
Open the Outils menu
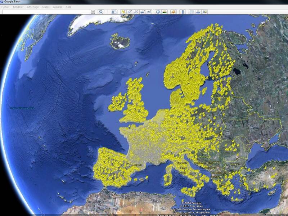pyautogui.click(x=46, y=7)
